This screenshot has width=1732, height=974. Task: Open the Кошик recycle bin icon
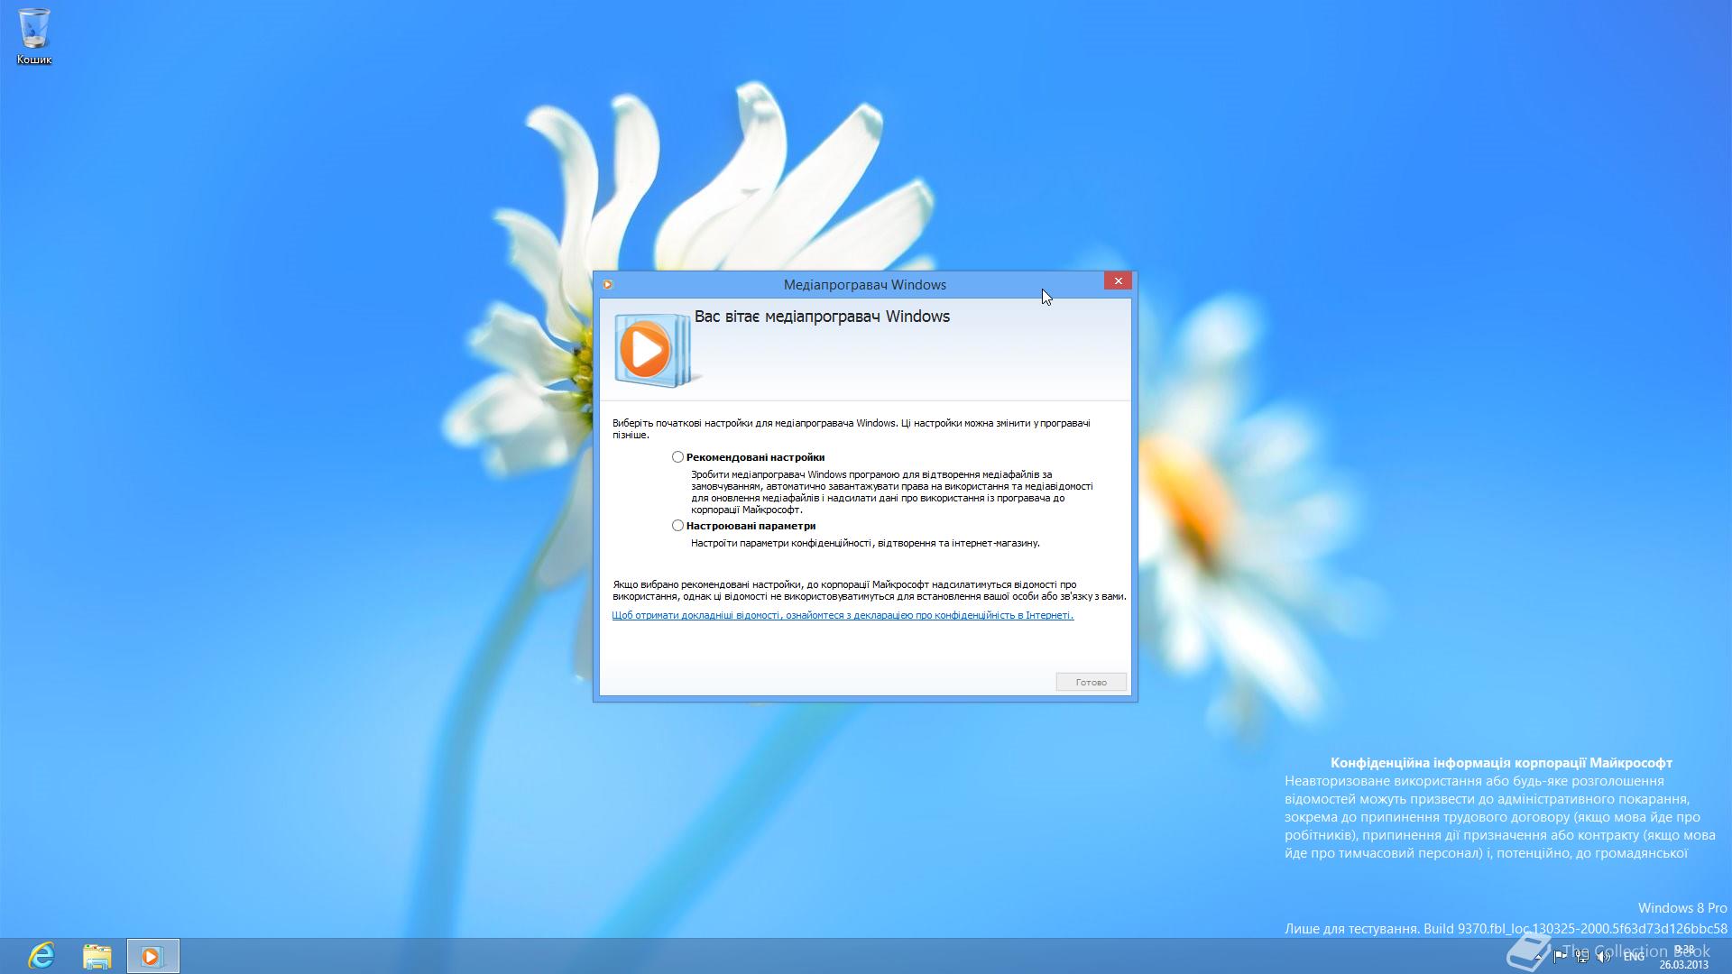pyautogui.click(x=34, y=36)
